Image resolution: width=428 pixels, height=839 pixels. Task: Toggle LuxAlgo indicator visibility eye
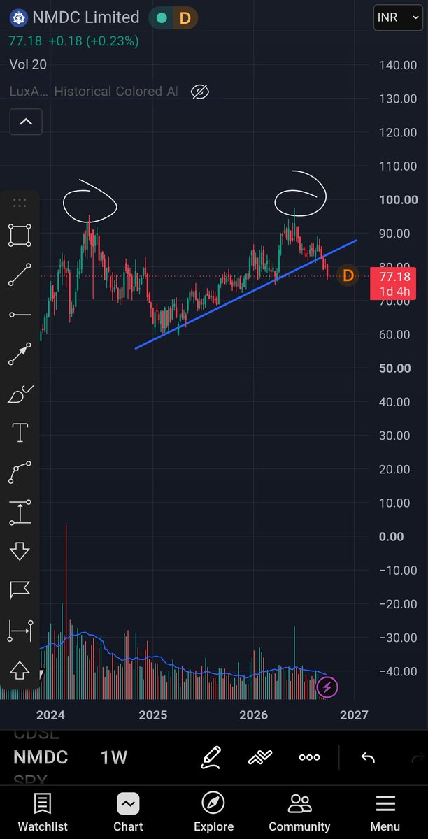click(199, 92)
